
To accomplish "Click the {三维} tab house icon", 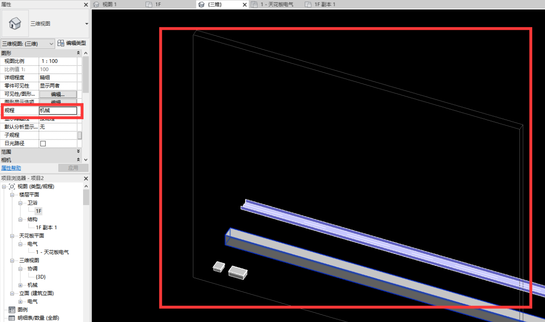I will tap(201, 4).
